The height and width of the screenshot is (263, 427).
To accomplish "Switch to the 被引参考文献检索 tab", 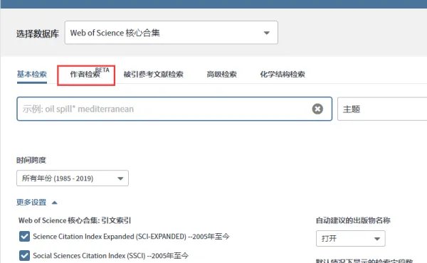I will pyautogui.click(x=153, y=74).
